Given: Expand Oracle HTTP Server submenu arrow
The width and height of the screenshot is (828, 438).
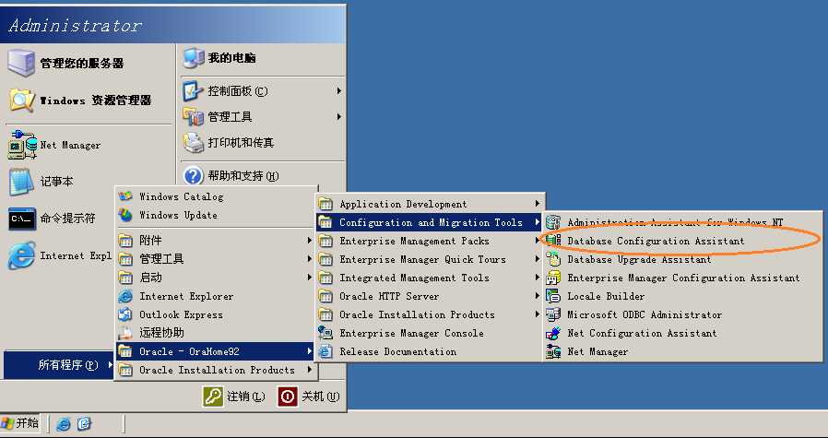Looking at the screenshot, I should 537,296.
